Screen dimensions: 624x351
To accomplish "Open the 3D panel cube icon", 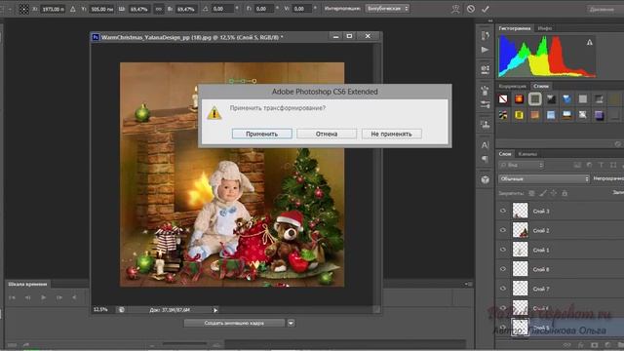I will 485,179.
